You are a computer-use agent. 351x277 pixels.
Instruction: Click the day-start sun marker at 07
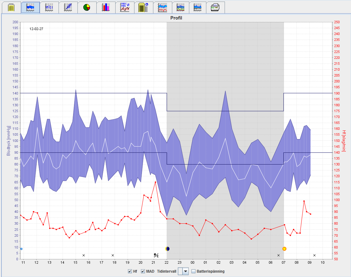point(284,249)
